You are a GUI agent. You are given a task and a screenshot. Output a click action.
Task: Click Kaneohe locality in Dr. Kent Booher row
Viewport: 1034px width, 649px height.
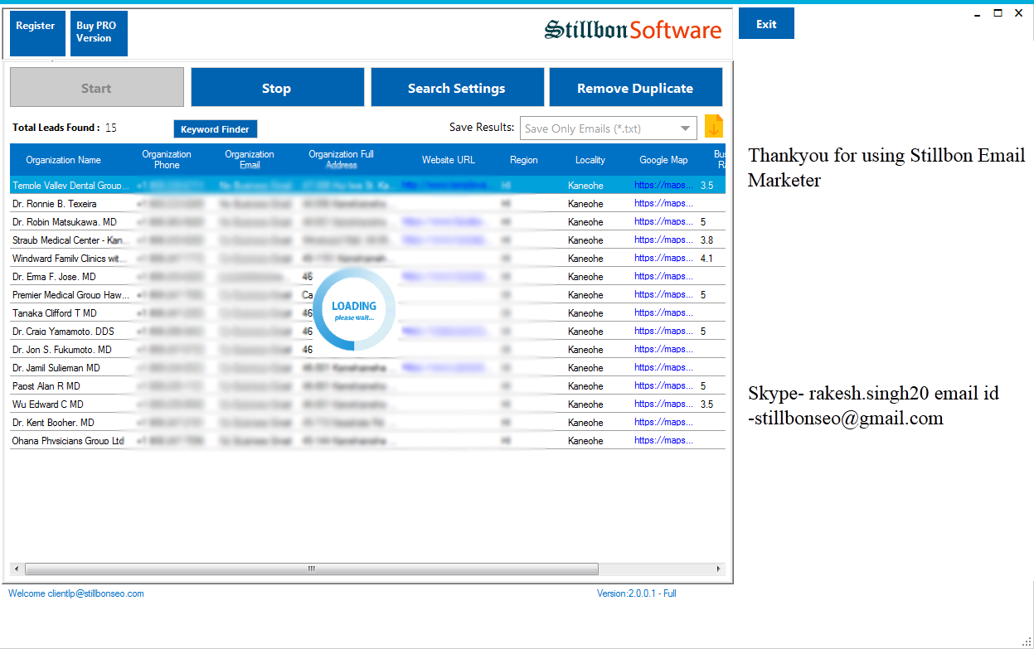(585, 423)
